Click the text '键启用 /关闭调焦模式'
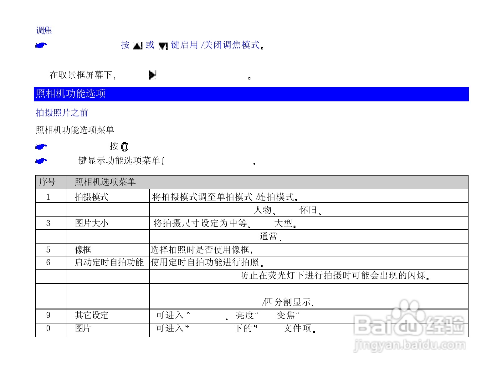Screen dimensions: 497x373 [216, 45]
